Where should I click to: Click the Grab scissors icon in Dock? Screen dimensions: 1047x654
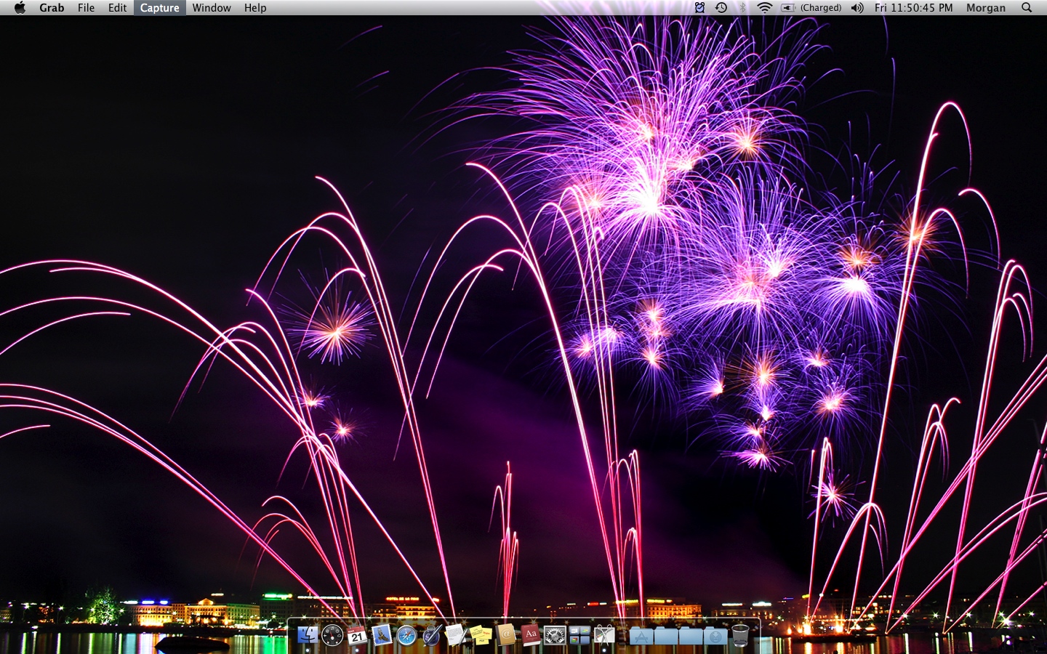[x=604, y=635]
